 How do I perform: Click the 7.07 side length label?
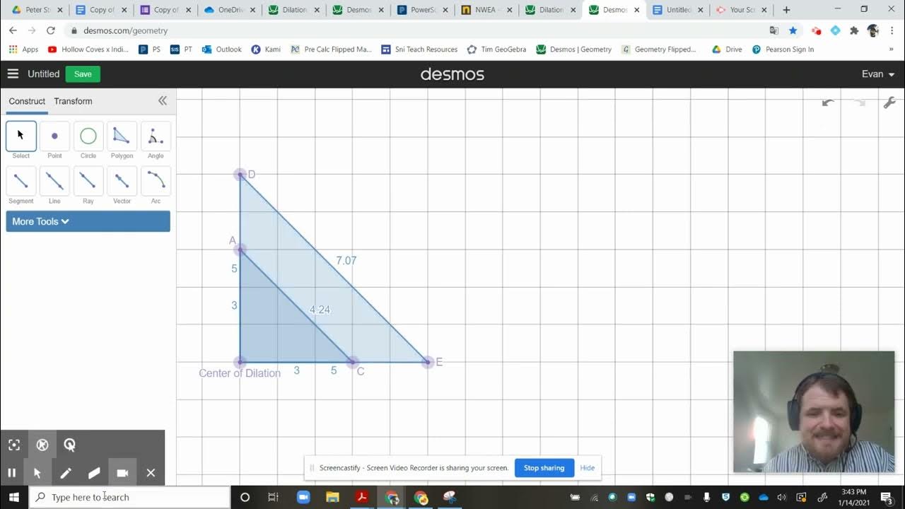pyautogui.click(x=346, y=260)
